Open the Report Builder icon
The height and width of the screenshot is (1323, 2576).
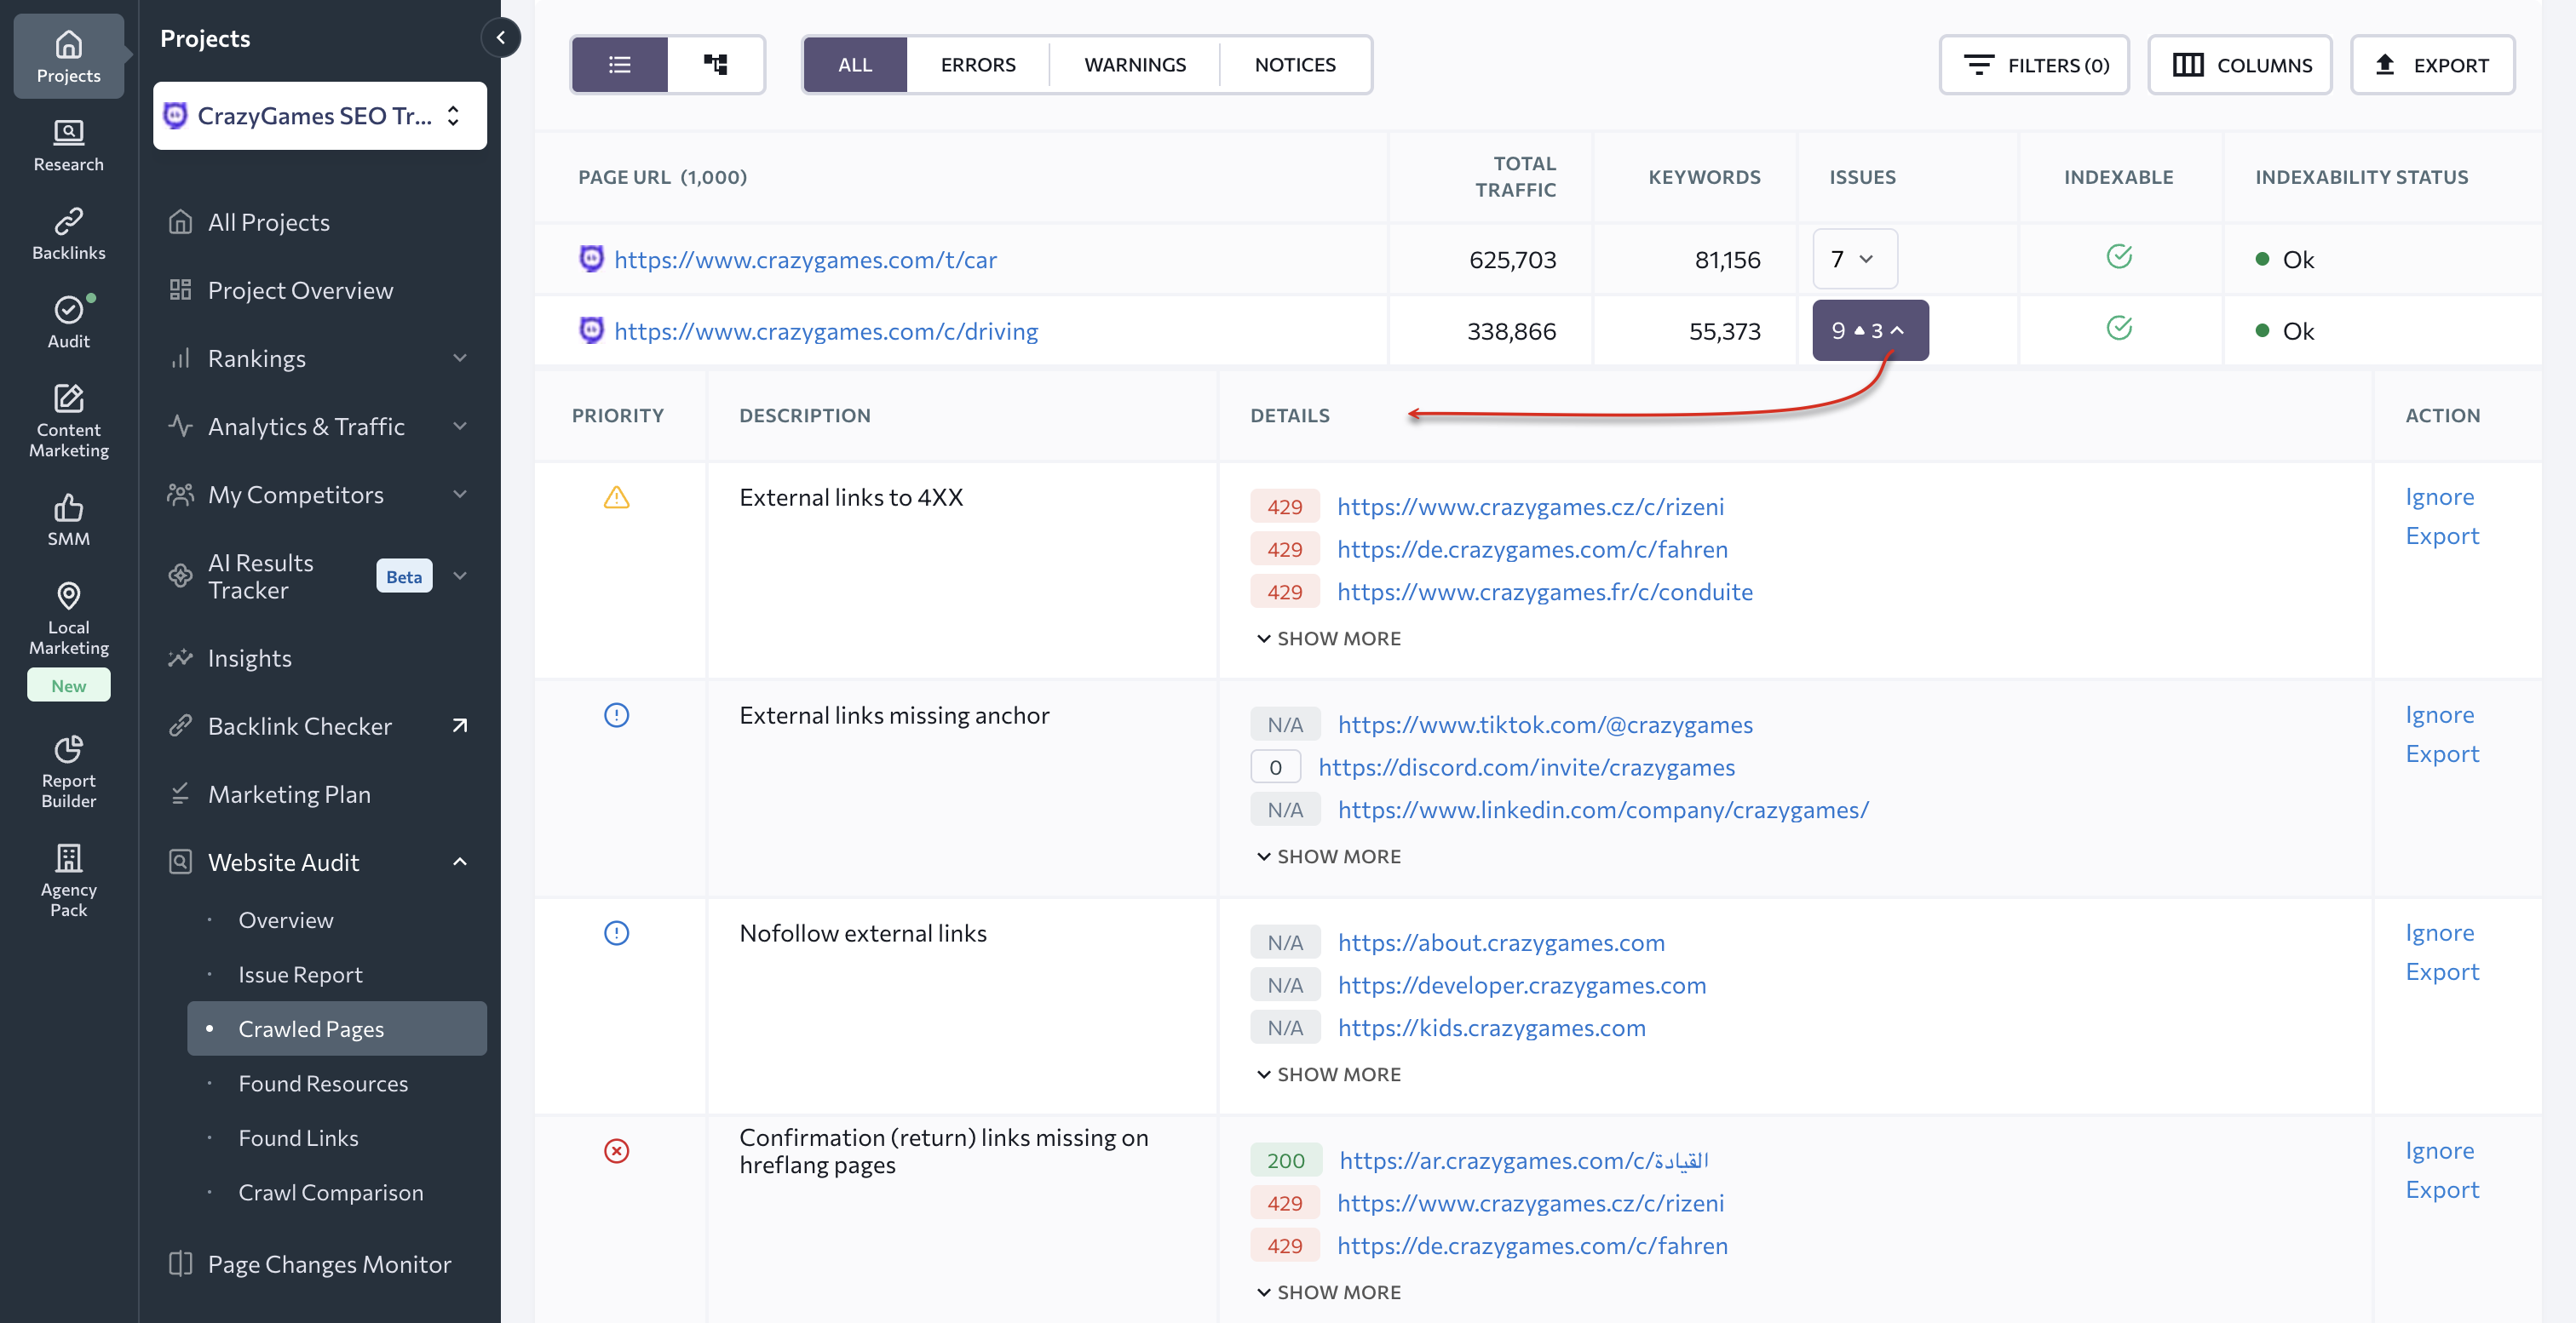tap(68, 749)
